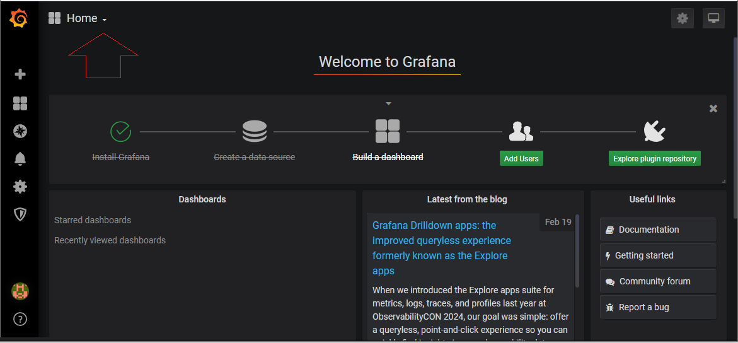Click the Add Users people icon
Screen dimensions: 738x343
(521, 131)
